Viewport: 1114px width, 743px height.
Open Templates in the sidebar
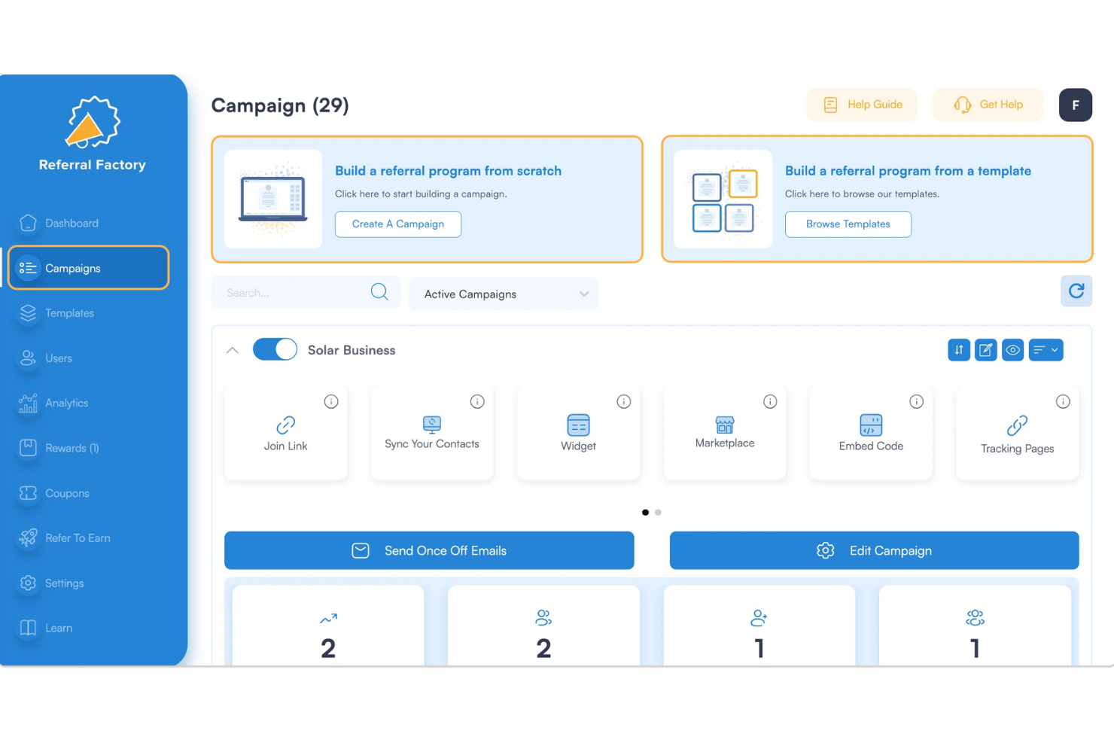69,313
